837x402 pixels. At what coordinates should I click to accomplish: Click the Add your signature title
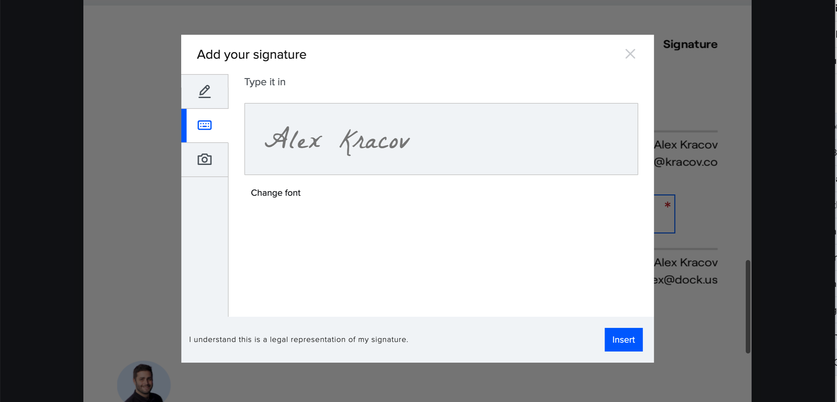coord(251,54)
